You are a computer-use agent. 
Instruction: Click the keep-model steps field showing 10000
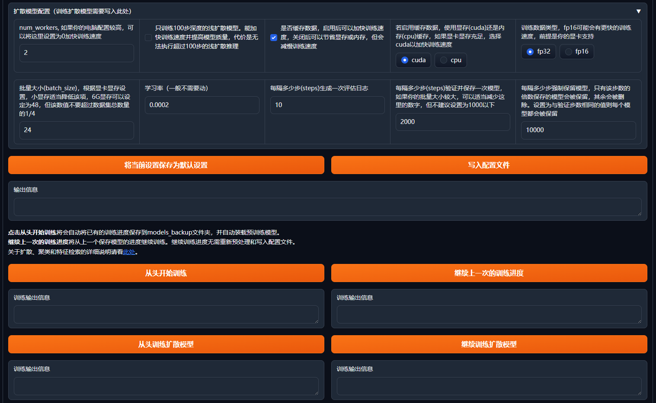[x=578, y=130]
